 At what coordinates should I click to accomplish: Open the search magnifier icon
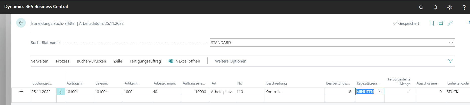tap(421, 7)
